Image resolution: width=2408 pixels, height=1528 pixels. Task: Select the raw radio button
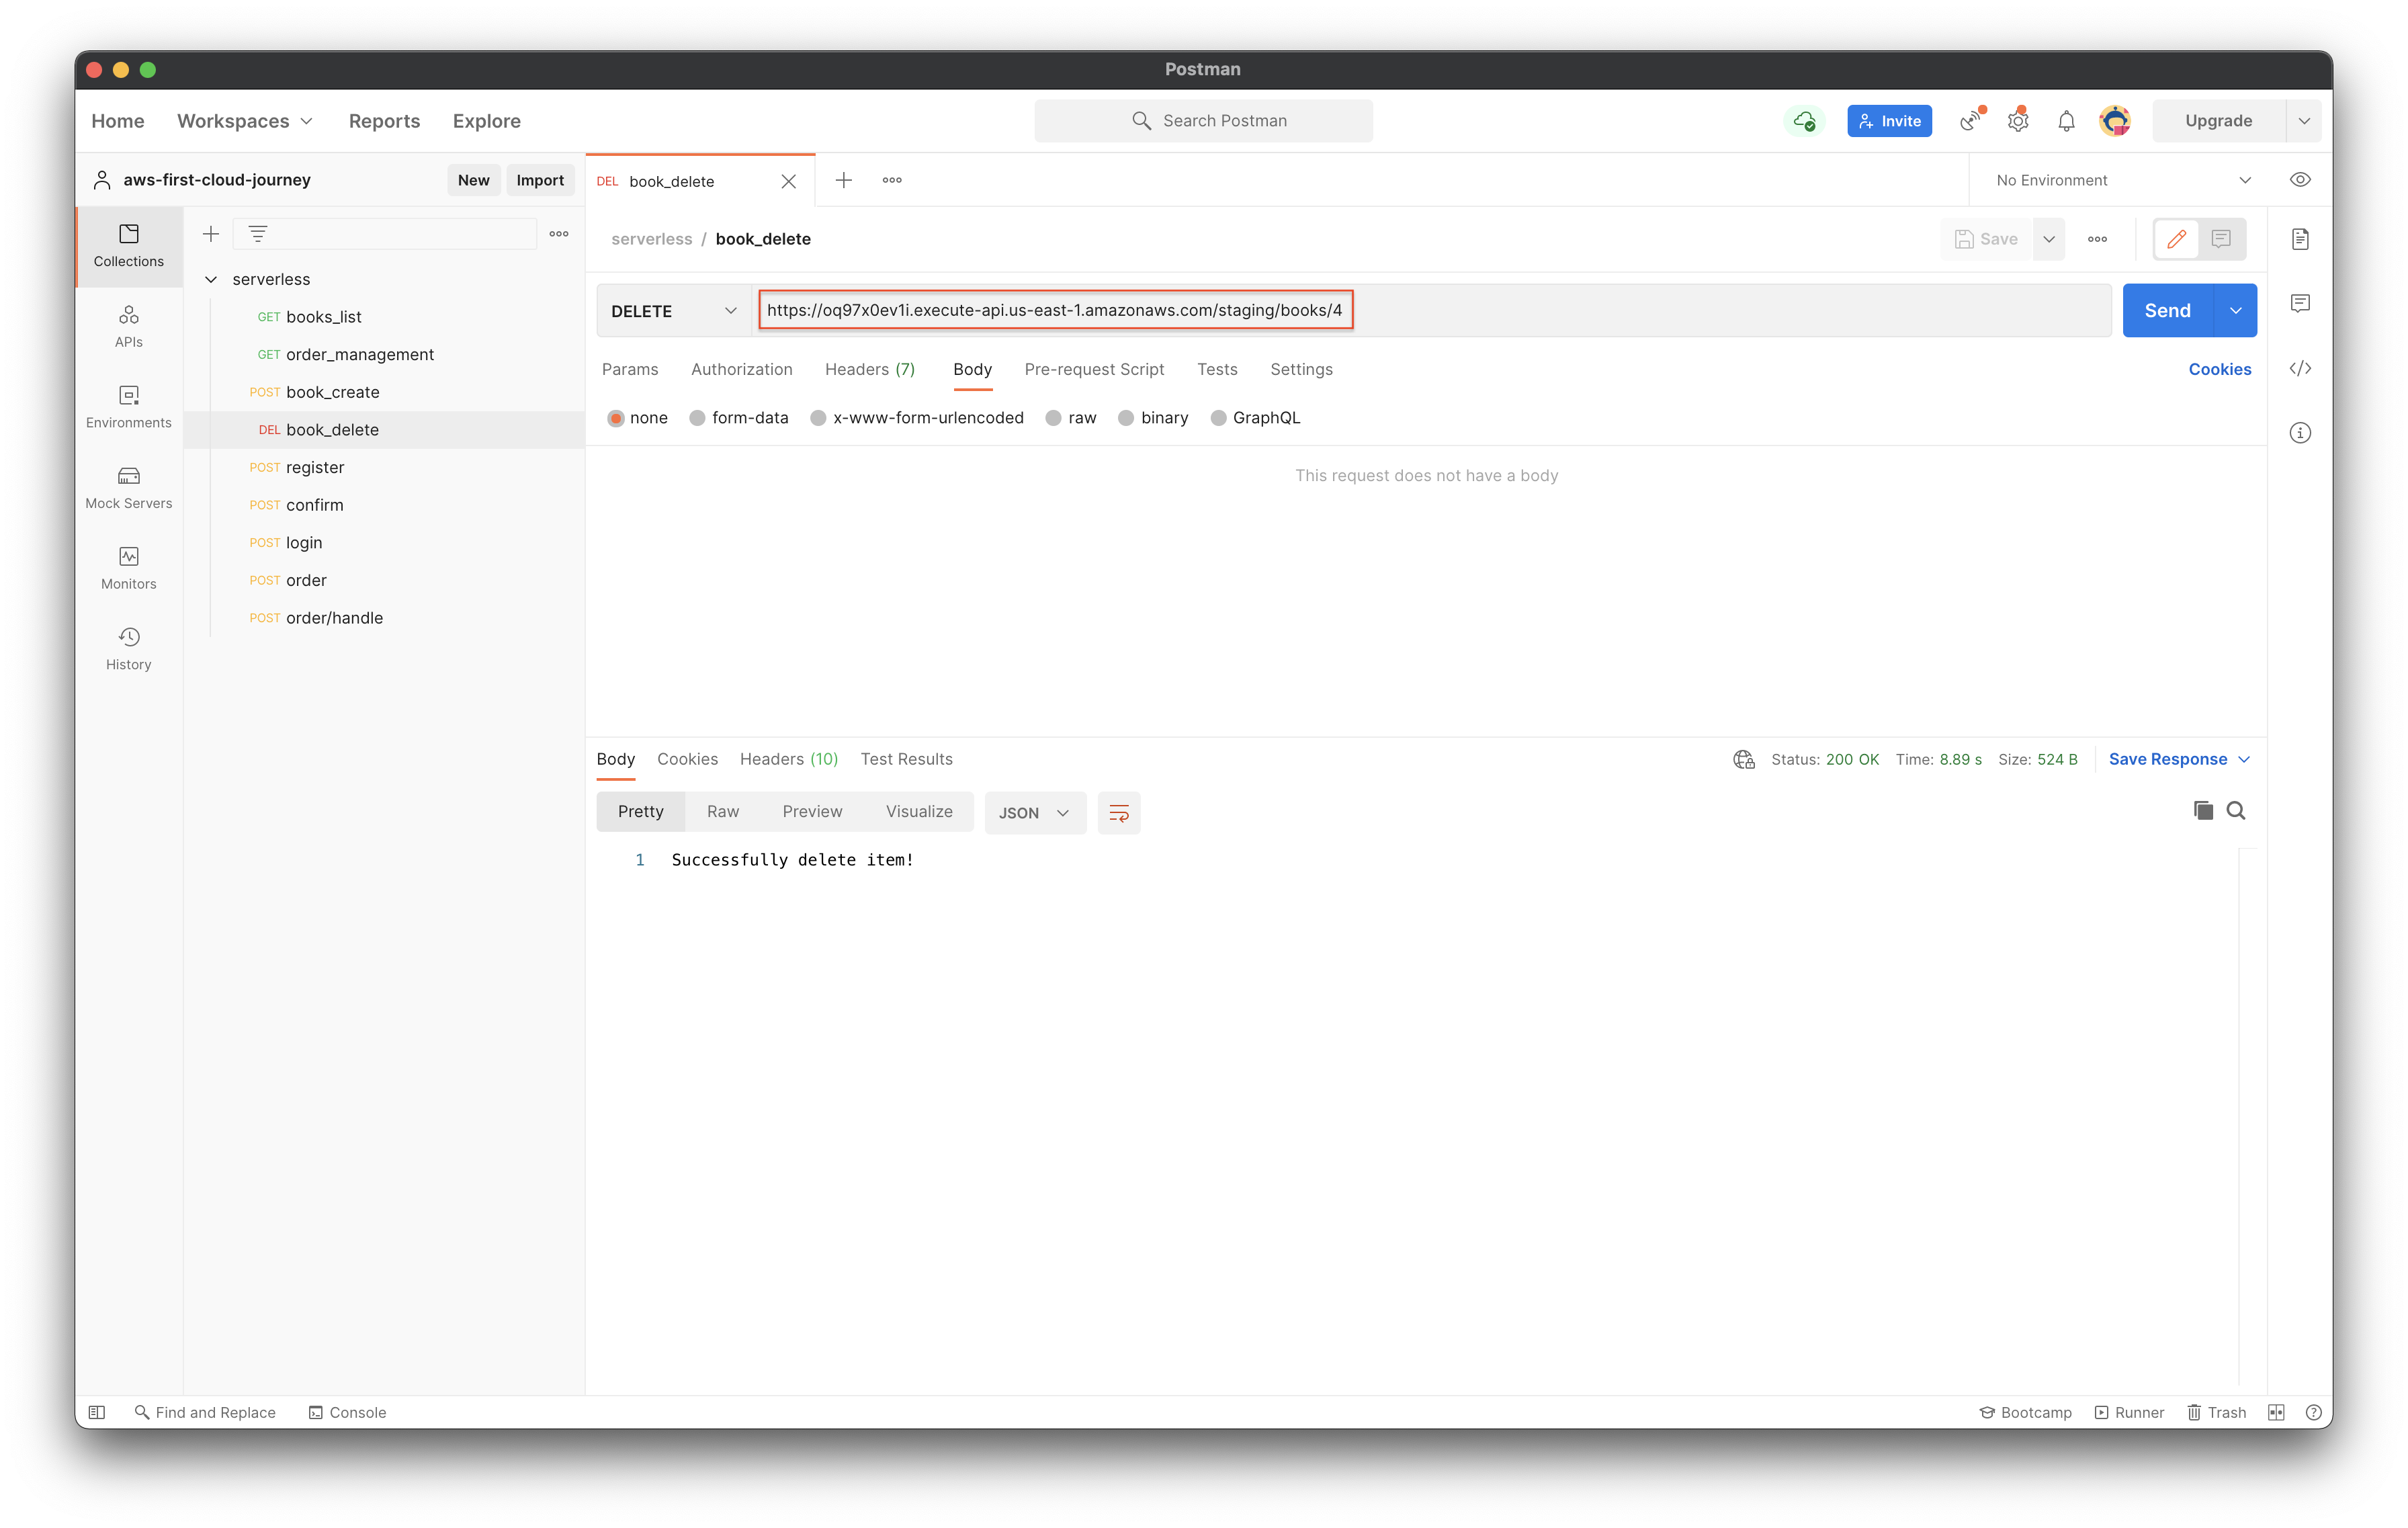1055,417
